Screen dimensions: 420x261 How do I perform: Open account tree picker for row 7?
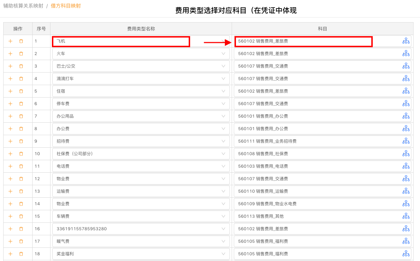[406, 116]
